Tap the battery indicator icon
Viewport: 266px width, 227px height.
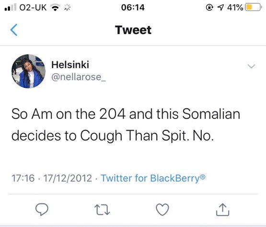tap(254, 7)
